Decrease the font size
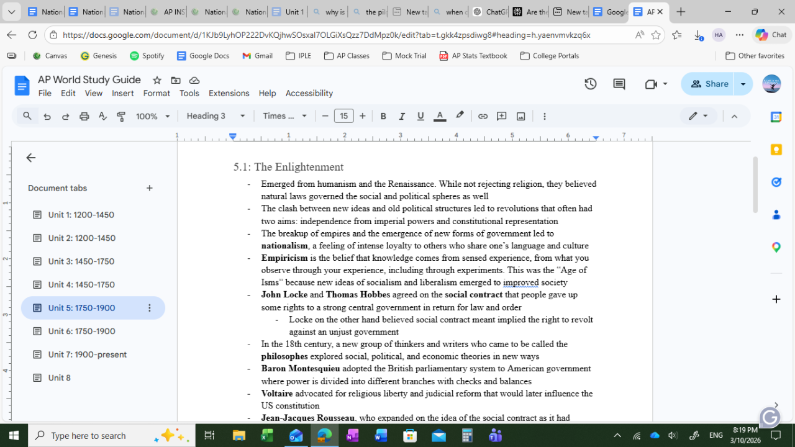Image resolution: width=795 pixels, height=447 pixels. (325, 116)
